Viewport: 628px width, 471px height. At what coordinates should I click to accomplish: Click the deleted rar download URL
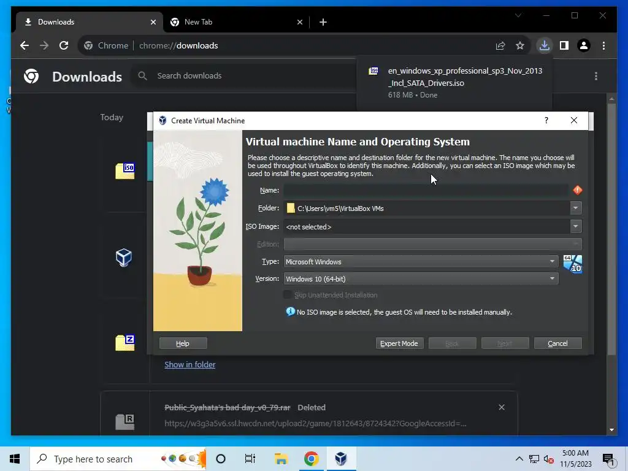(315, 423)
